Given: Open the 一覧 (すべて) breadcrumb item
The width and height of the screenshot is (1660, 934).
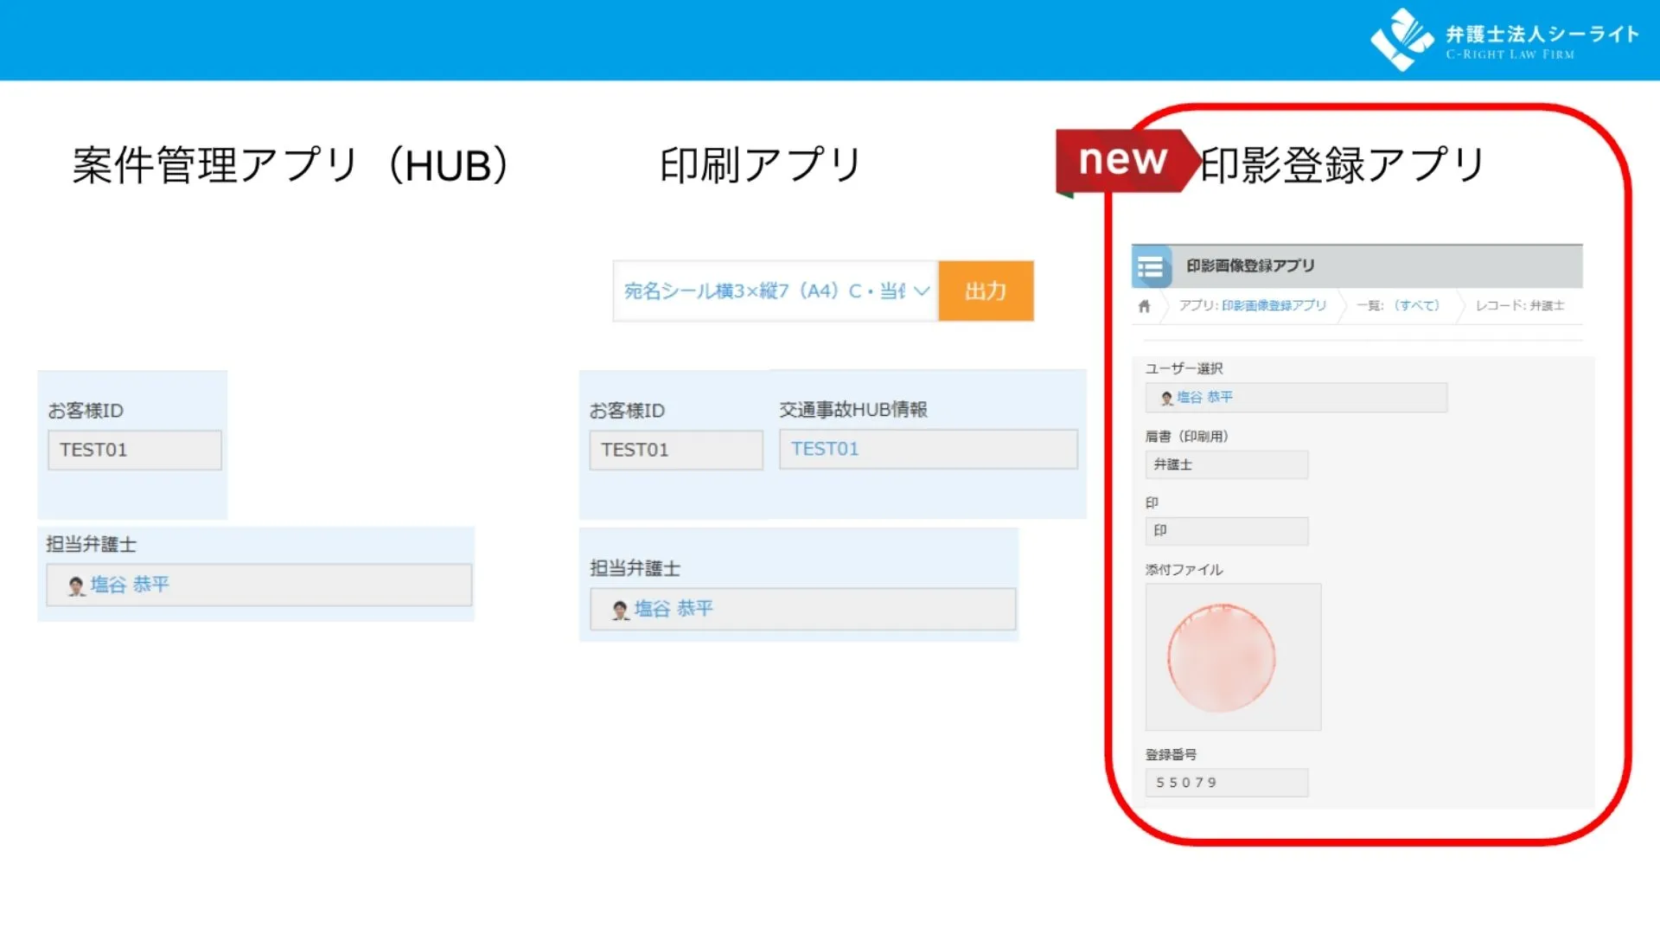Looking at the screenshot, I should (1416, 306).
